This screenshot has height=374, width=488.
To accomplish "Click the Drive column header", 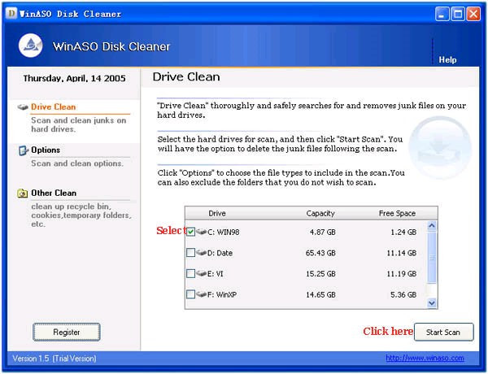I will pyautogui.click(x=217, y=214).
